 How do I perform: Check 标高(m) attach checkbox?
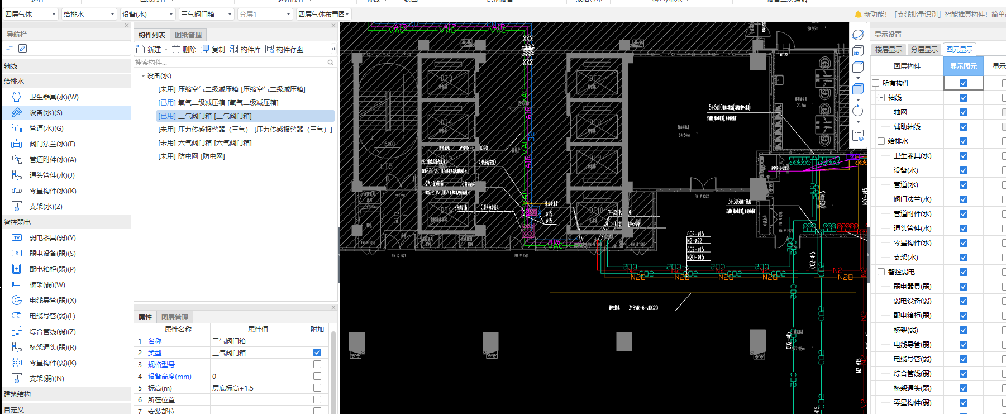click(x=317, y=388)
